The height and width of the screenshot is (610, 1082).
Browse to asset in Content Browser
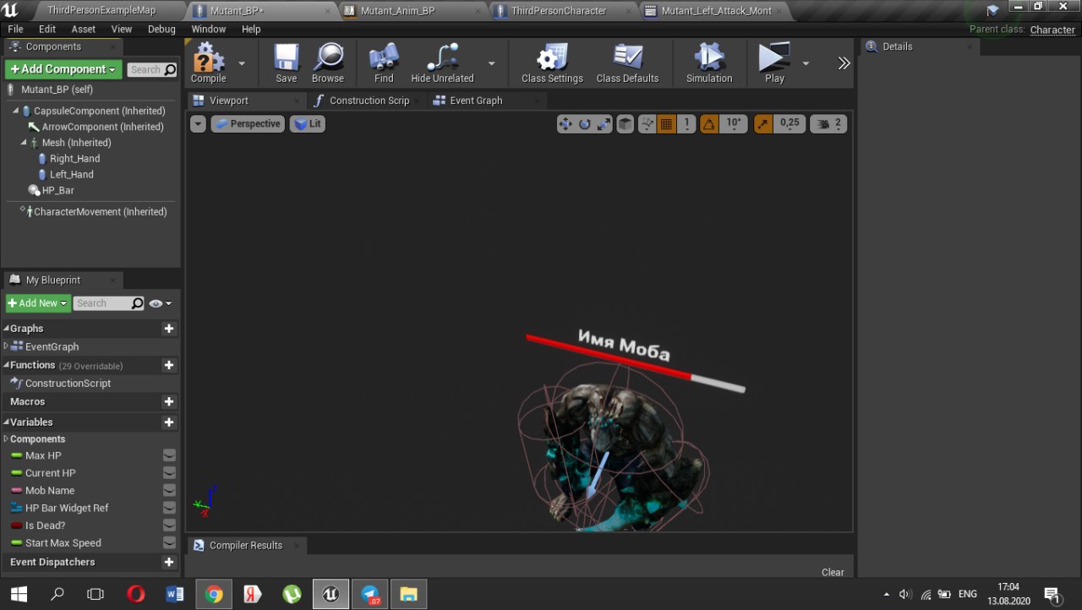(327, 63)
